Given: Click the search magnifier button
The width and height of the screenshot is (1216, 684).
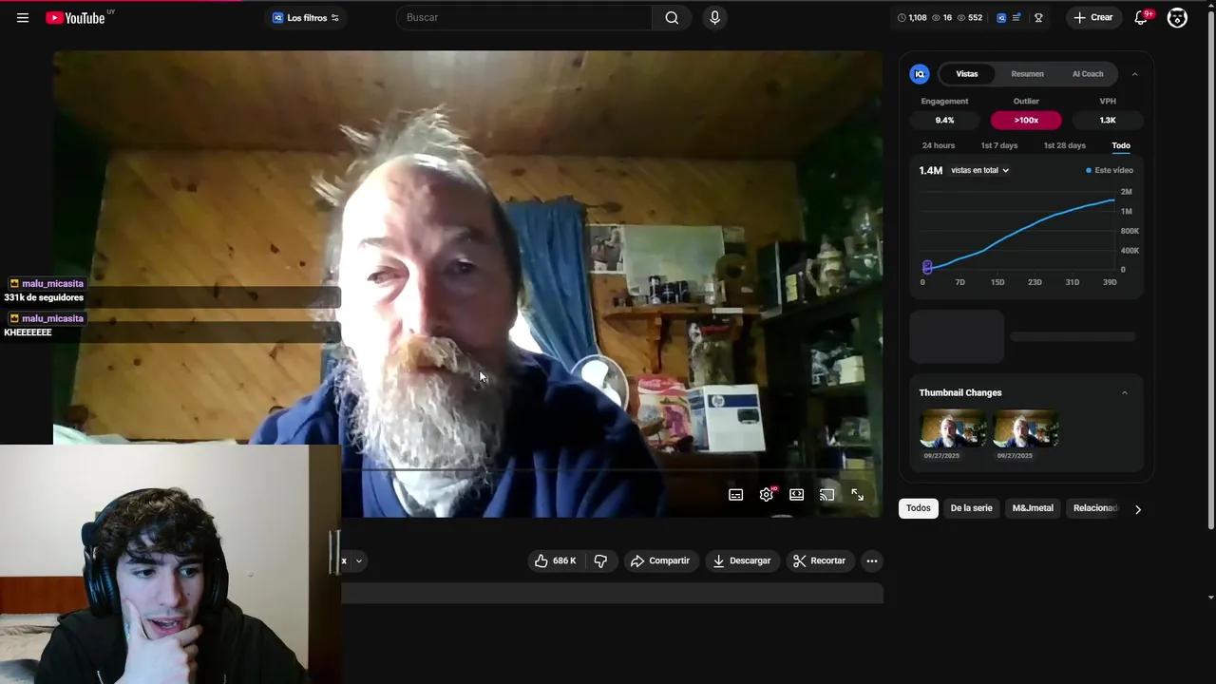Looking at the screenshot, I should point(672,17).
